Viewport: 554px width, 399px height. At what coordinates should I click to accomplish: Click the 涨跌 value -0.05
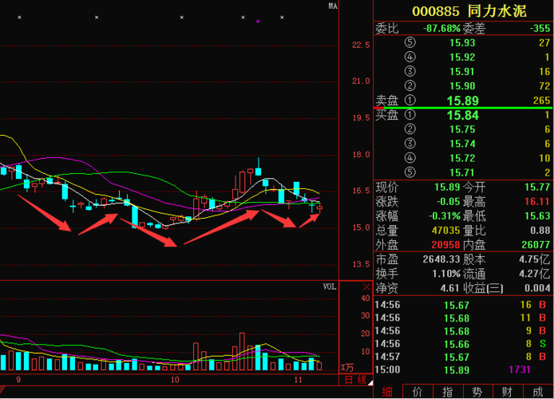[x=449, y=201]
